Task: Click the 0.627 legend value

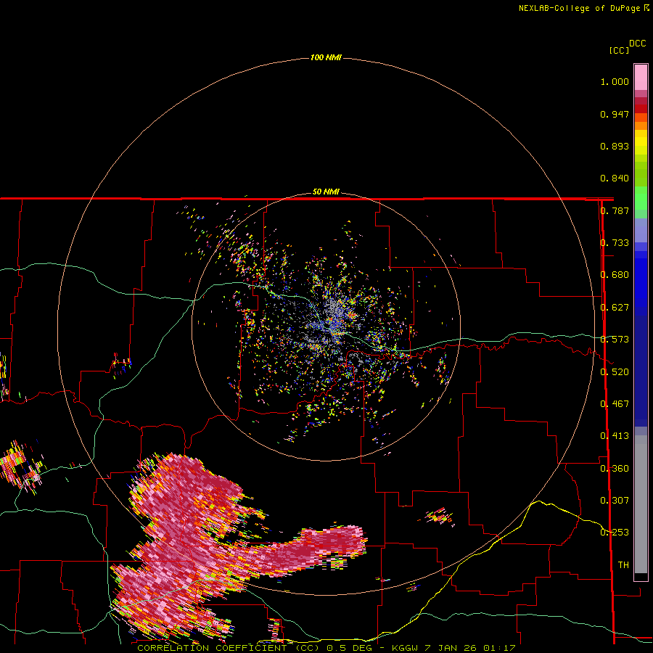Action: (x=615, y=308)
